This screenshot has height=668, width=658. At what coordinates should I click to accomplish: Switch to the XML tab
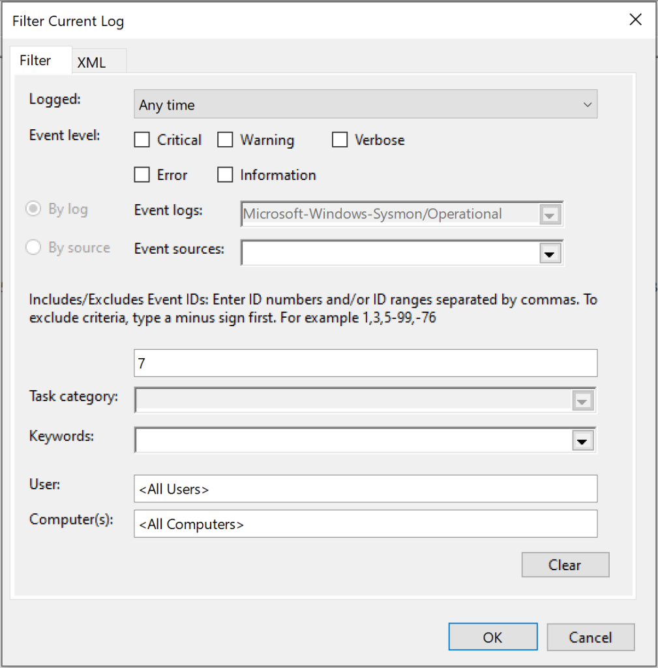click(x=92, y=63)
